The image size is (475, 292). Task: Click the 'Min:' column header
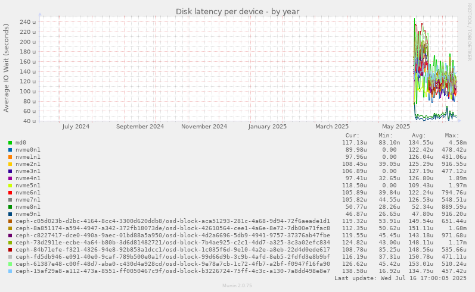point(386,136)
